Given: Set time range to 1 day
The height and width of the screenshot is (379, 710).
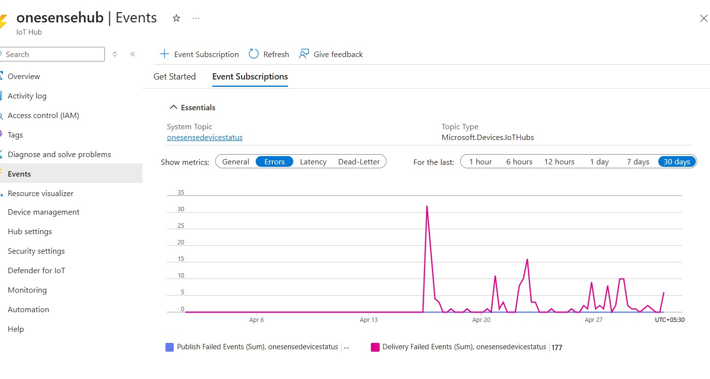Looking at the screenshot, I should click(x=599, y=162).
